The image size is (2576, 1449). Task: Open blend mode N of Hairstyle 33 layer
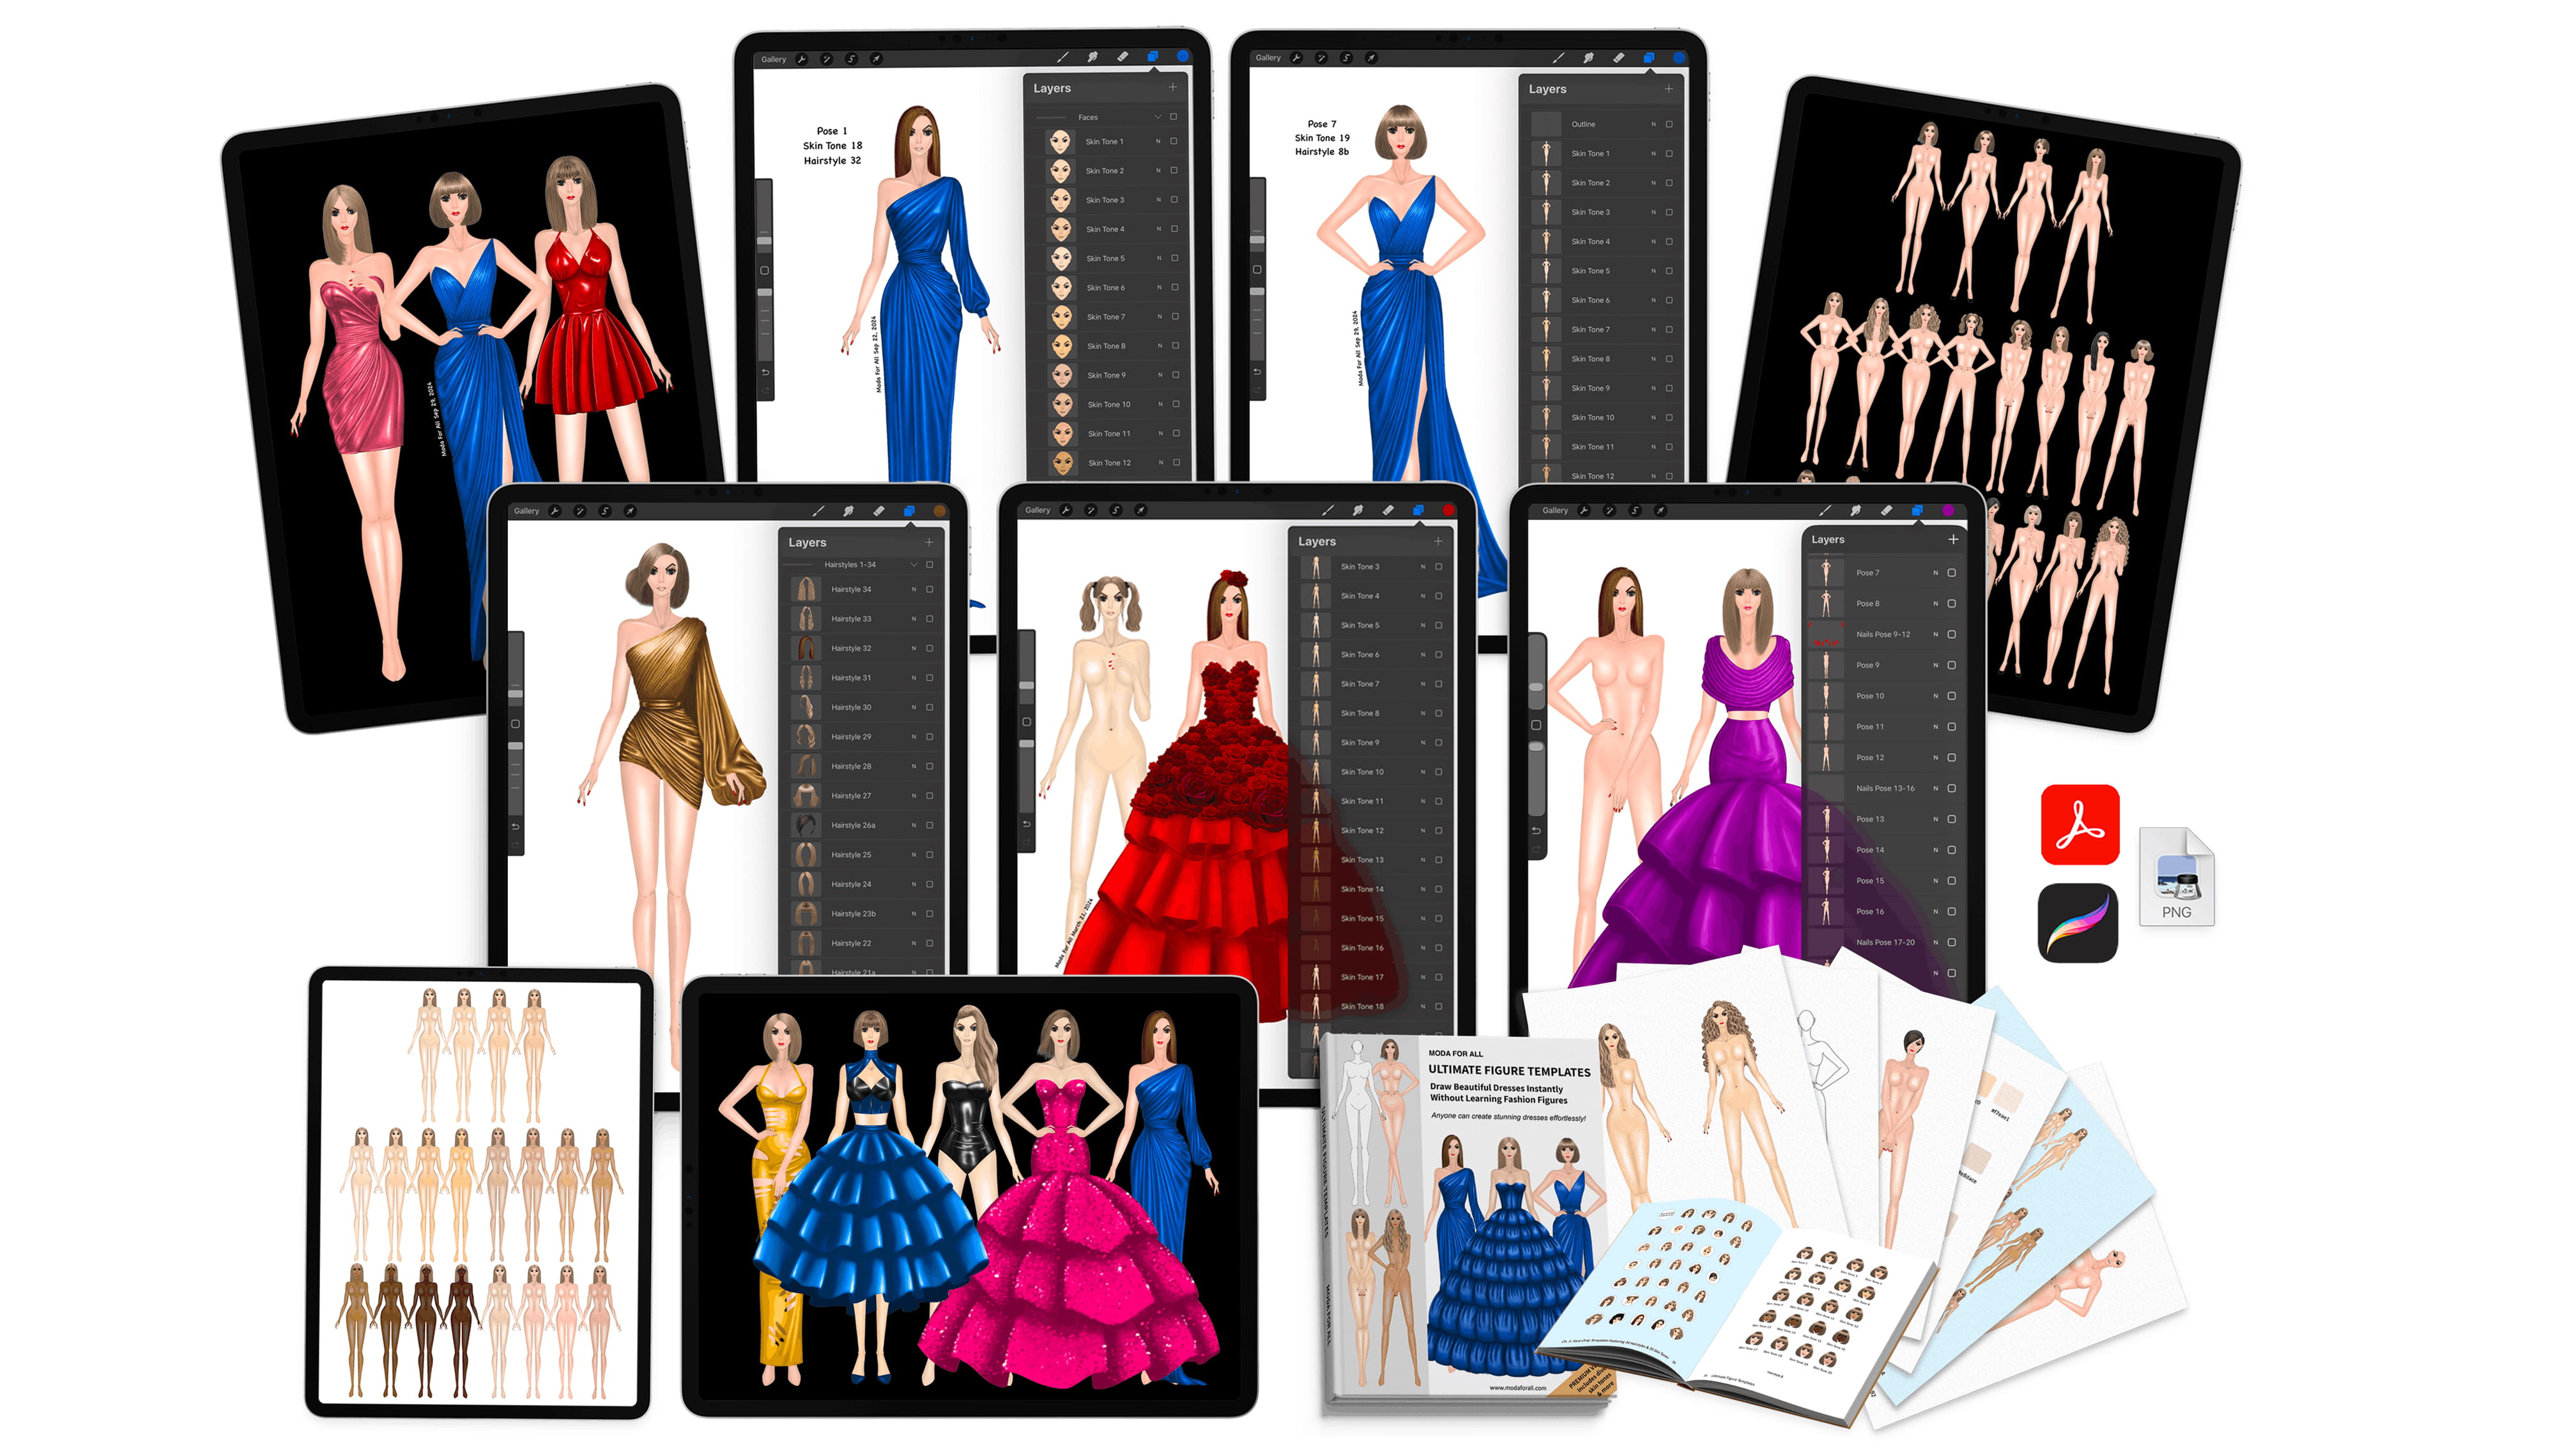pyautogui.click(x=914, y=619)
